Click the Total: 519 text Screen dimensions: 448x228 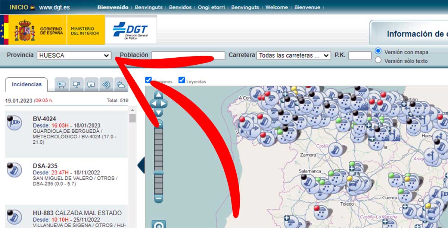(x=118, y=101)
